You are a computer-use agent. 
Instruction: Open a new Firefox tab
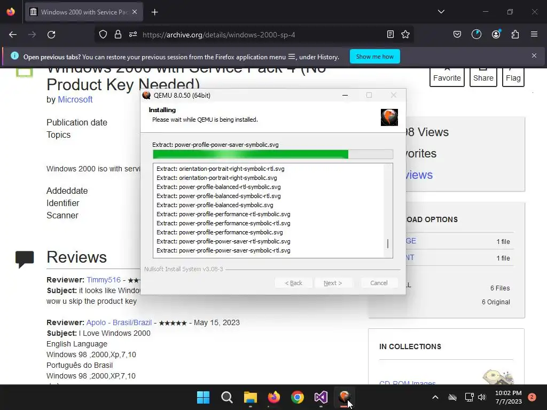click(154, 12)
